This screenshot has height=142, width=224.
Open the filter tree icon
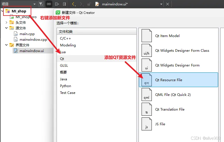coord(41,4)
